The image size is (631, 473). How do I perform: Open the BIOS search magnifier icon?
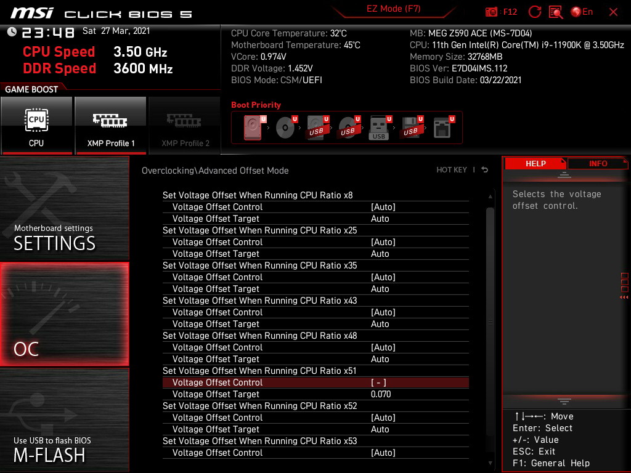click(x=556, y=12)
